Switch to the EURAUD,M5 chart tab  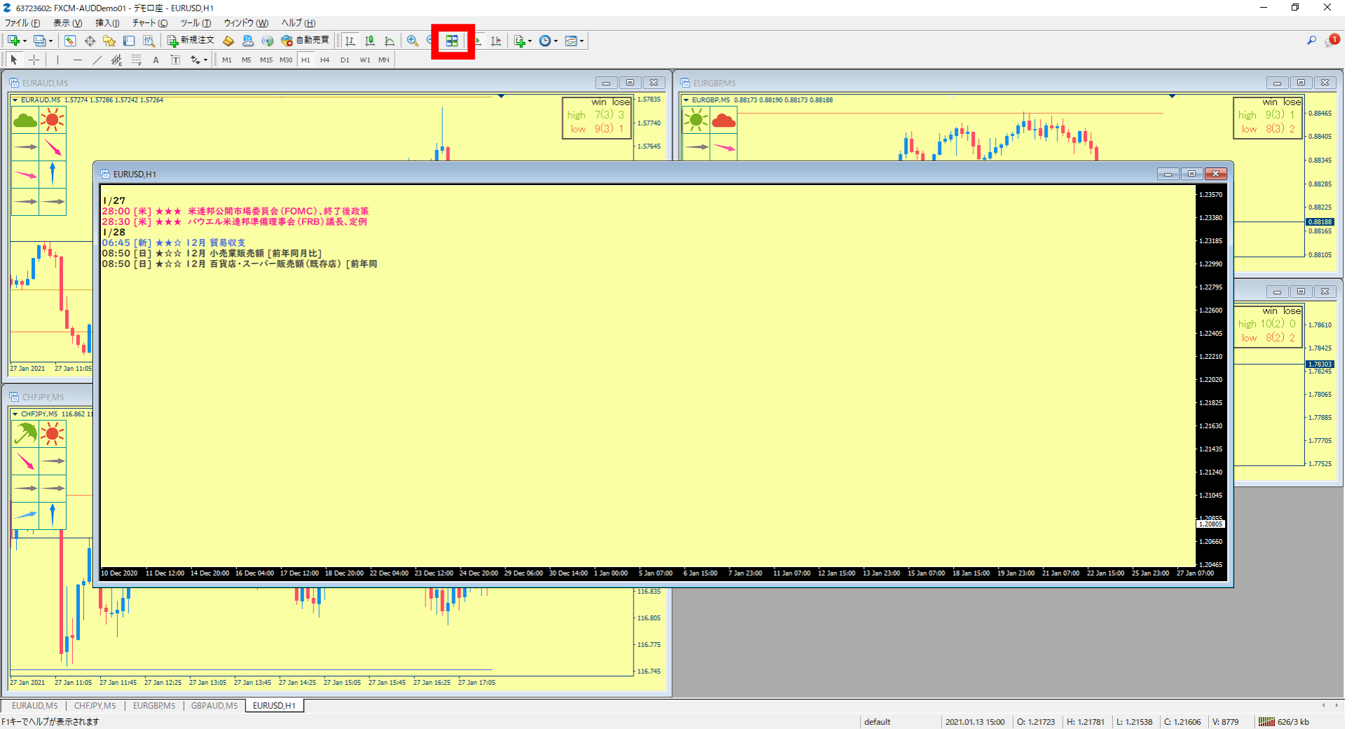[35, 706]
